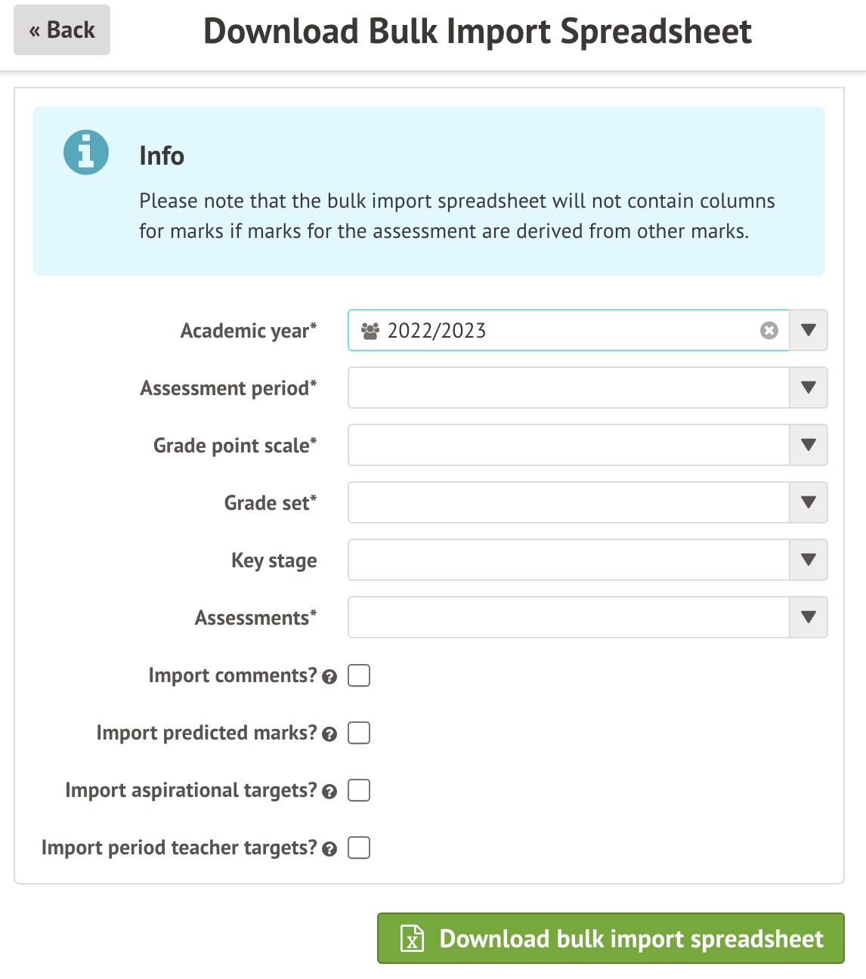Enable the Import comments checkbox
The width and height of the screenshot is (866, 979).
(x=359, y=675)
